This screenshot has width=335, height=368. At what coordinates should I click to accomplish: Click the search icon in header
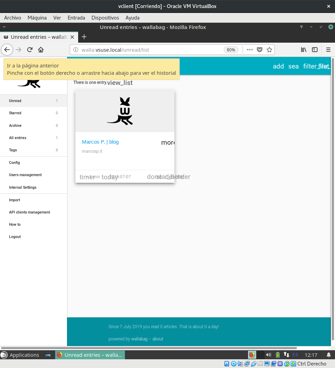(x=293, y=66)
